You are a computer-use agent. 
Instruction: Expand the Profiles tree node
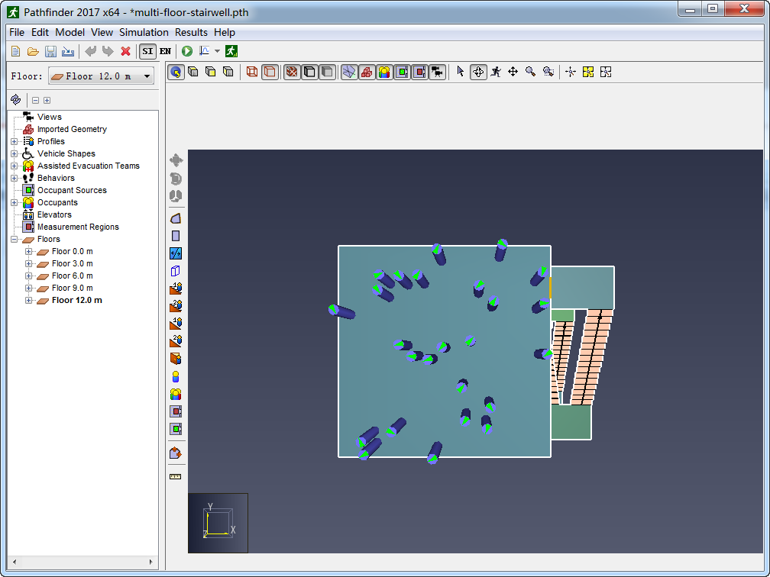coord(15,141)
